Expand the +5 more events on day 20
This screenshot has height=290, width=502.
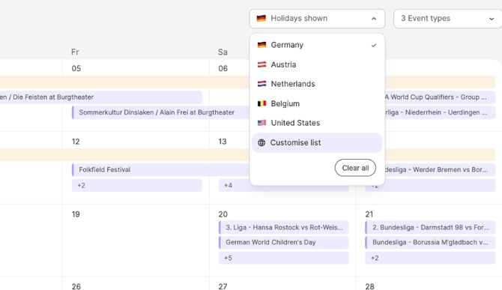[283, 258]
